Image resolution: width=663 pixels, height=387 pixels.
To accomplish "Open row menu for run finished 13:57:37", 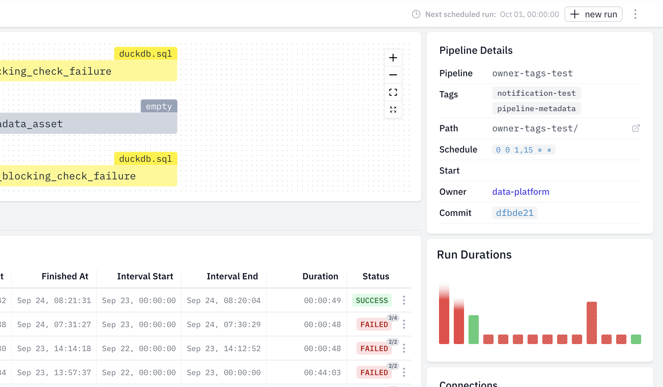I will pyautogui.click(x=404, y=372).
